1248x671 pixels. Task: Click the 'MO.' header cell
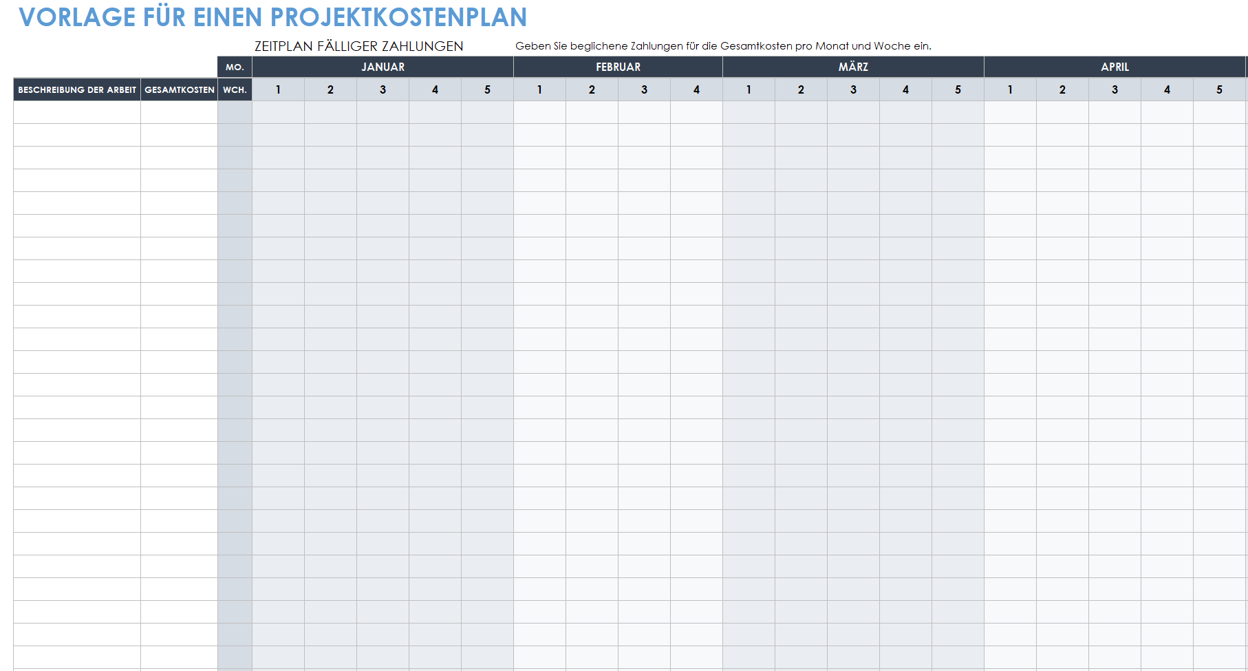point(235,67)
